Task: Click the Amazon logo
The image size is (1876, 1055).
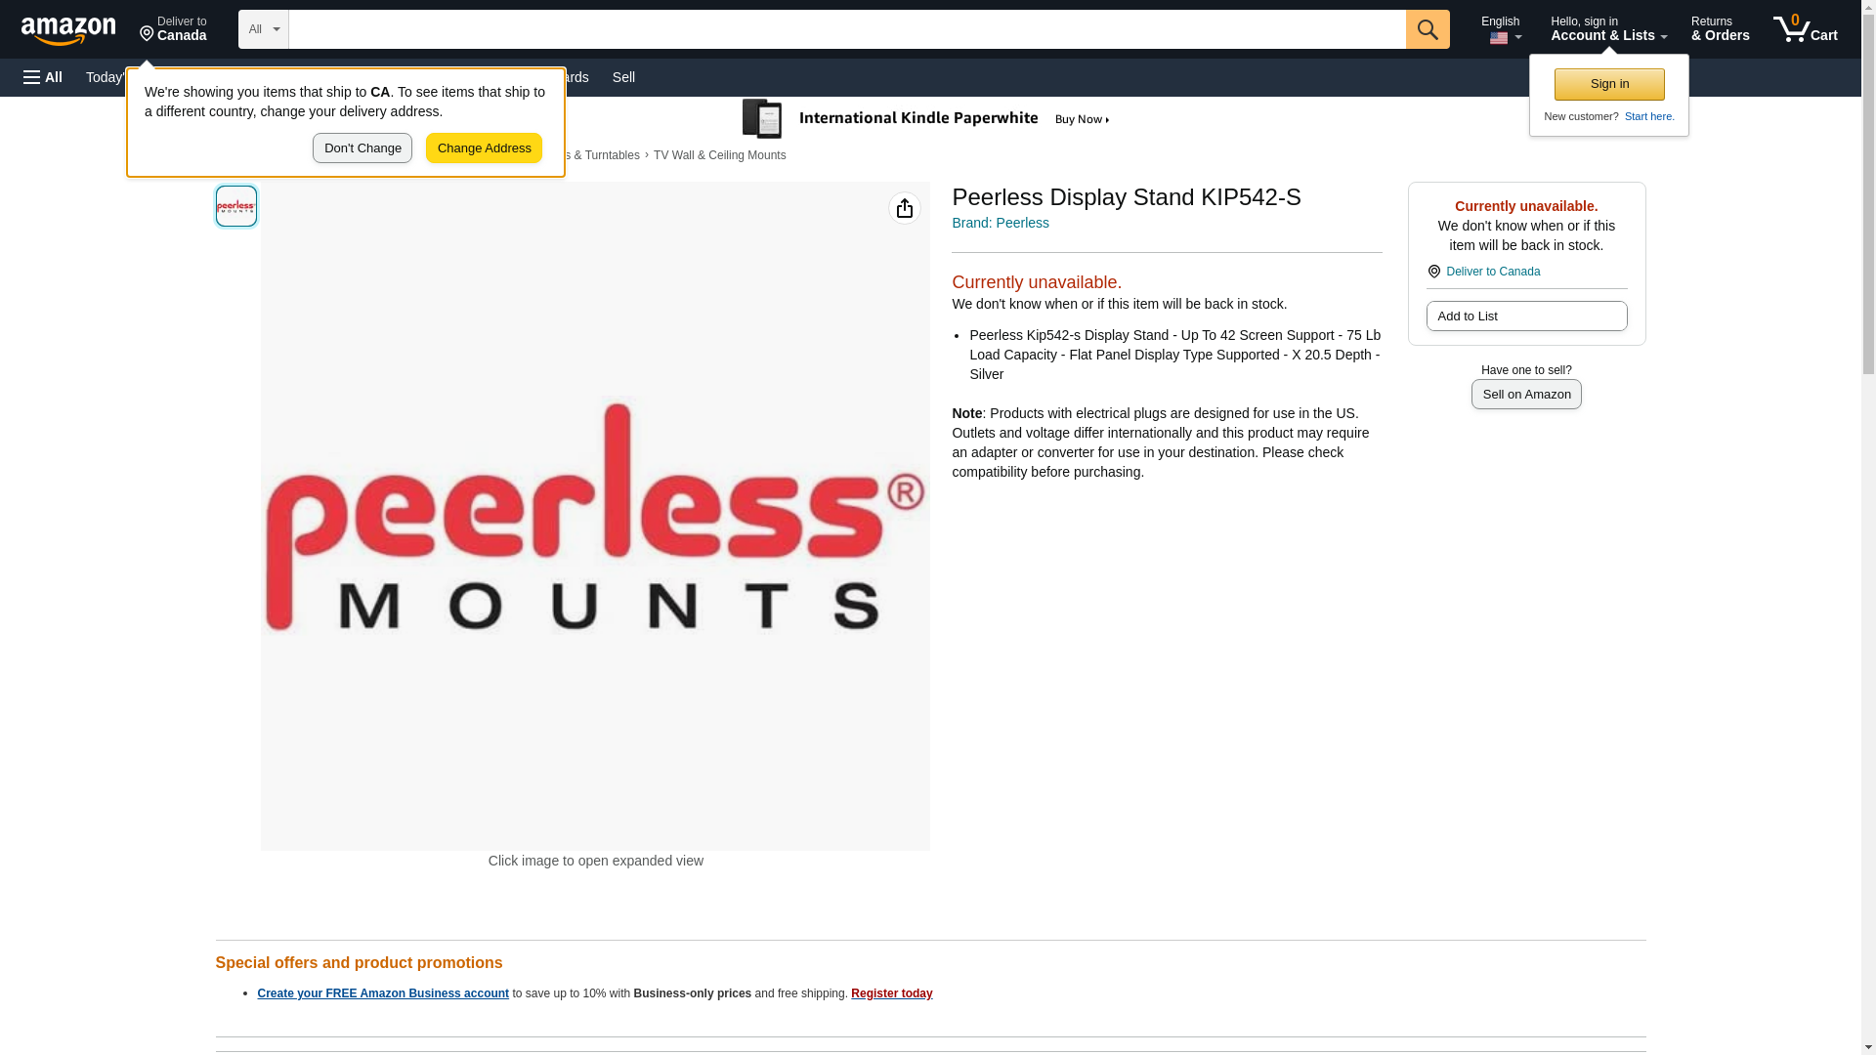Action: click(68, 30)
